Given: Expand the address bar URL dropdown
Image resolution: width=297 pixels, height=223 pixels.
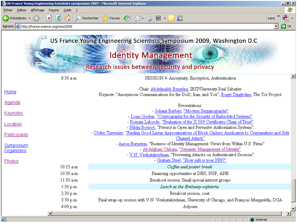Looking at the screenshot, I should 276,26.
